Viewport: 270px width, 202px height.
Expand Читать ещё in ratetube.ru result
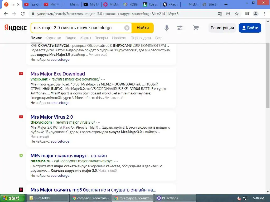(108, 170)
